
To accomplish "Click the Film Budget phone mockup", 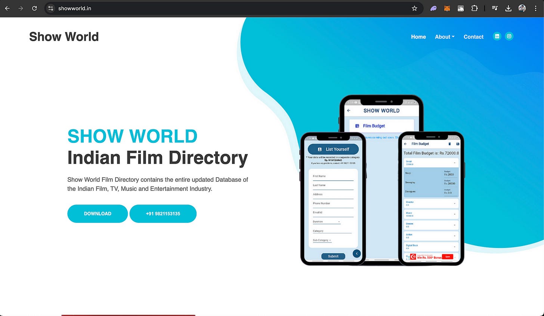I will pos(431,199).
